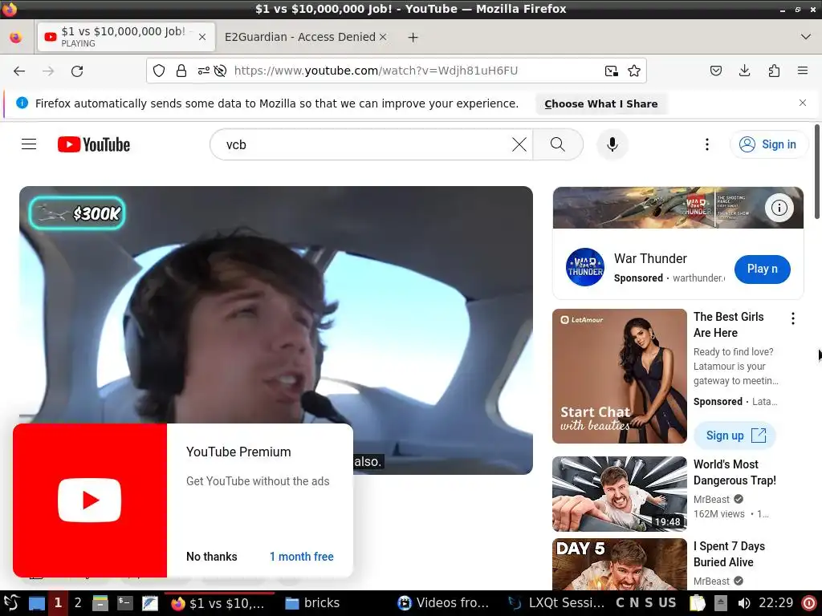
Task: Open a new tab with the plus
Action: coord(413,37)
